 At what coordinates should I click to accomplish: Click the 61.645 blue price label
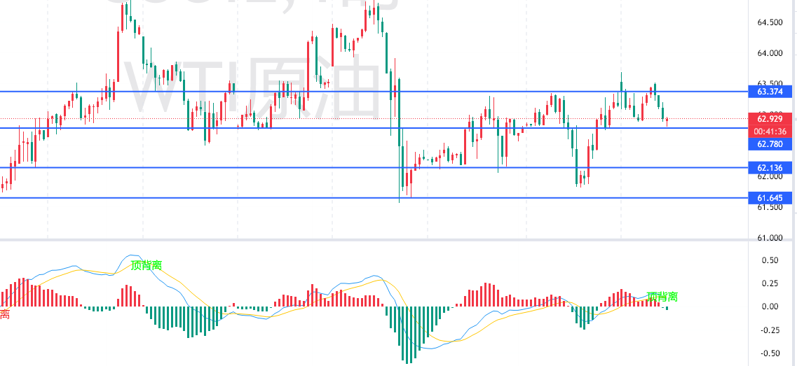(x=770, y=198)
